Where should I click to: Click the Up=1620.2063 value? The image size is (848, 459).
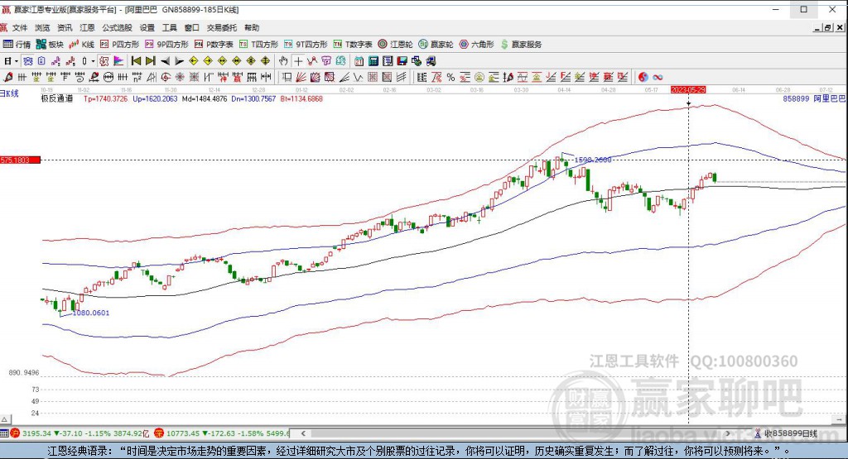[x=155, y=98]
